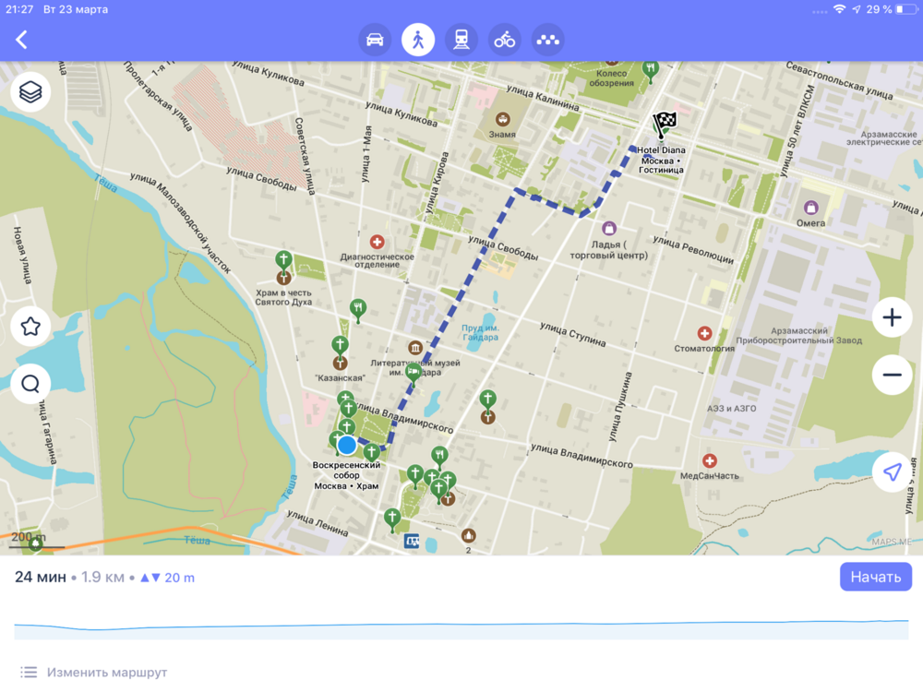Screen dimensions: 923x692
Task: Select taxi routing option
Action: click(x=548, y=40)
